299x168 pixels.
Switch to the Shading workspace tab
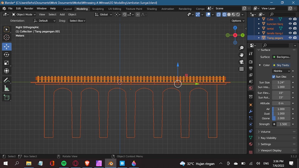152,9
